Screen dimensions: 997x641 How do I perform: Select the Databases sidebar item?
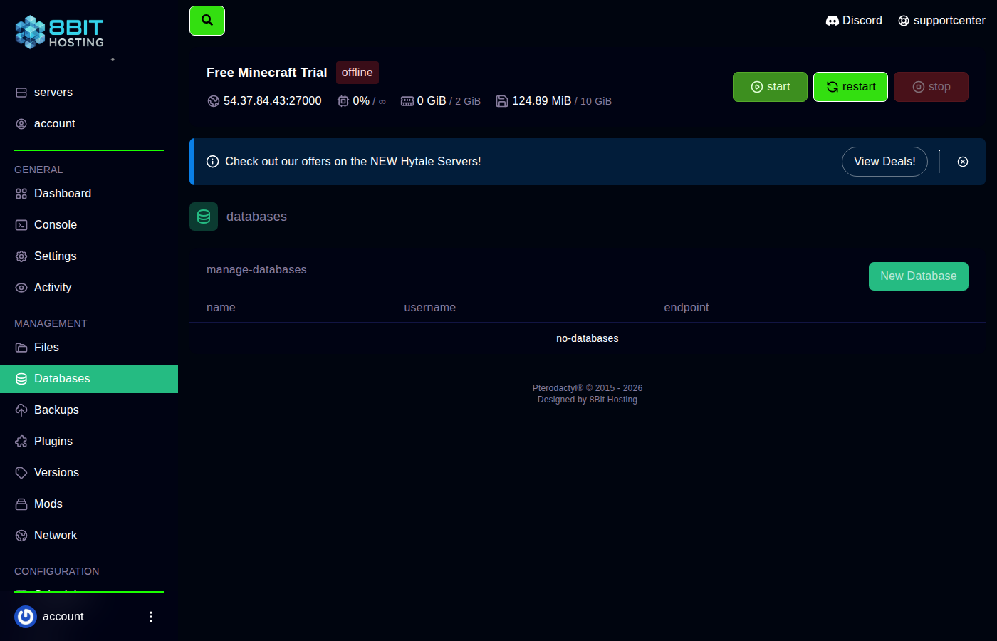[89, 379]
